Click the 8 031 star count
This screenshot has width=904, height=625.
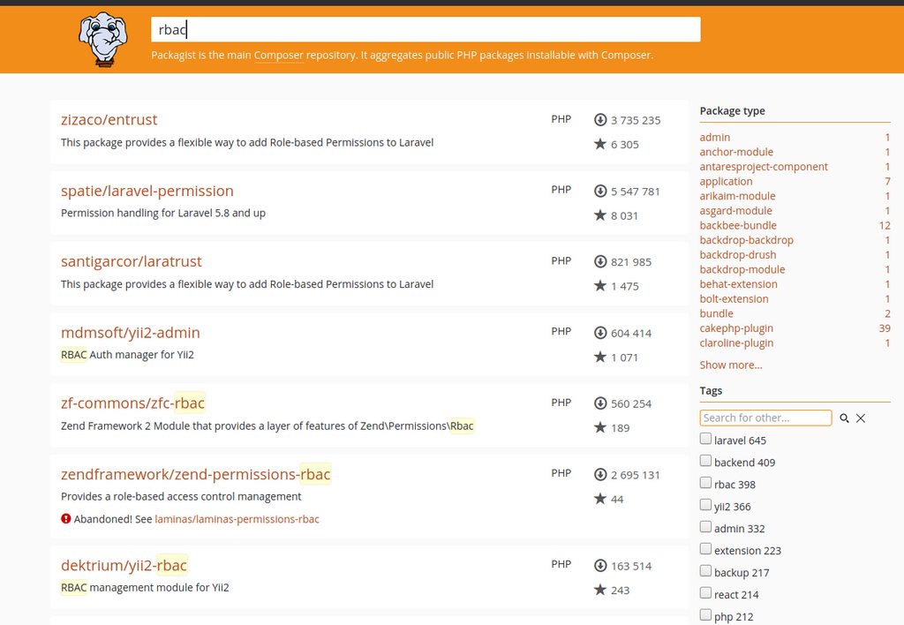[x=624, y=215]
